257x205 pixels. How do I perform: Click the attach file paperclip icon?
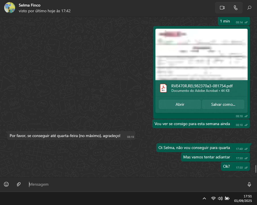18,184
